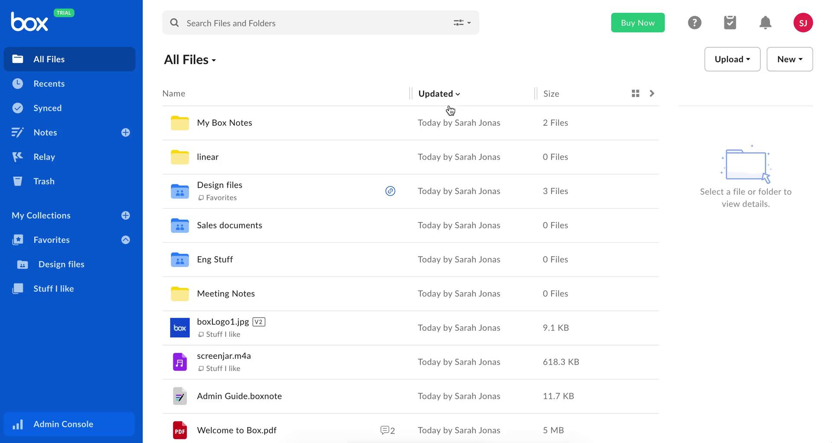Click Admin Guide.boxnote file icon

point(180,396)
